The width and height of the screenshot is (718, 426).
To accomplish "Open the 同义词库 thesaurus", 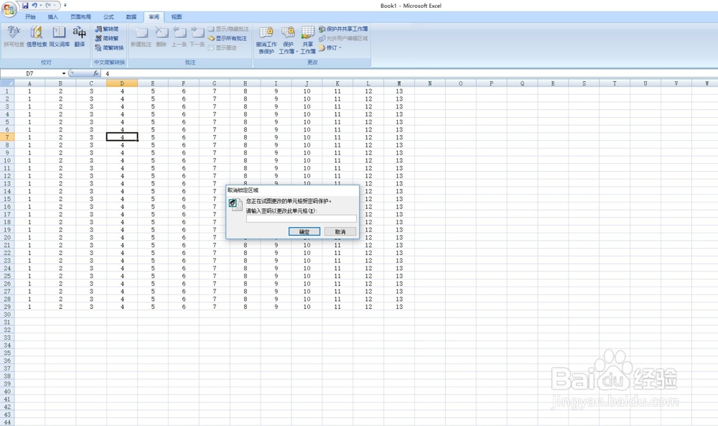I will [x=60, y=37].
